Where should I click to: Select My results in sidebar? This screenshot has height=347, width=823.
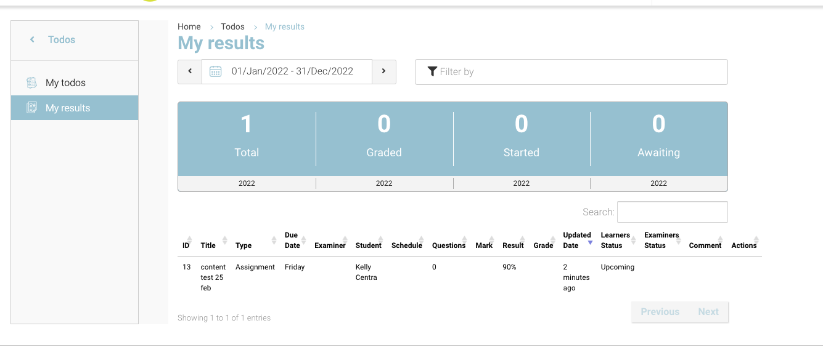click(68, 108)
